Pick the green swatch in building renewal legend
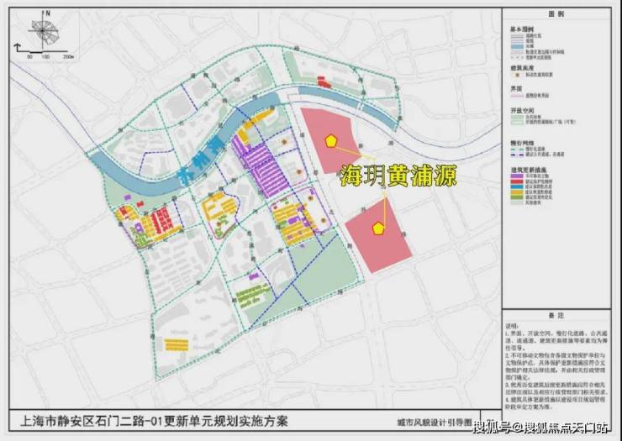Screen dimensions: 622x441 [517, 197]
